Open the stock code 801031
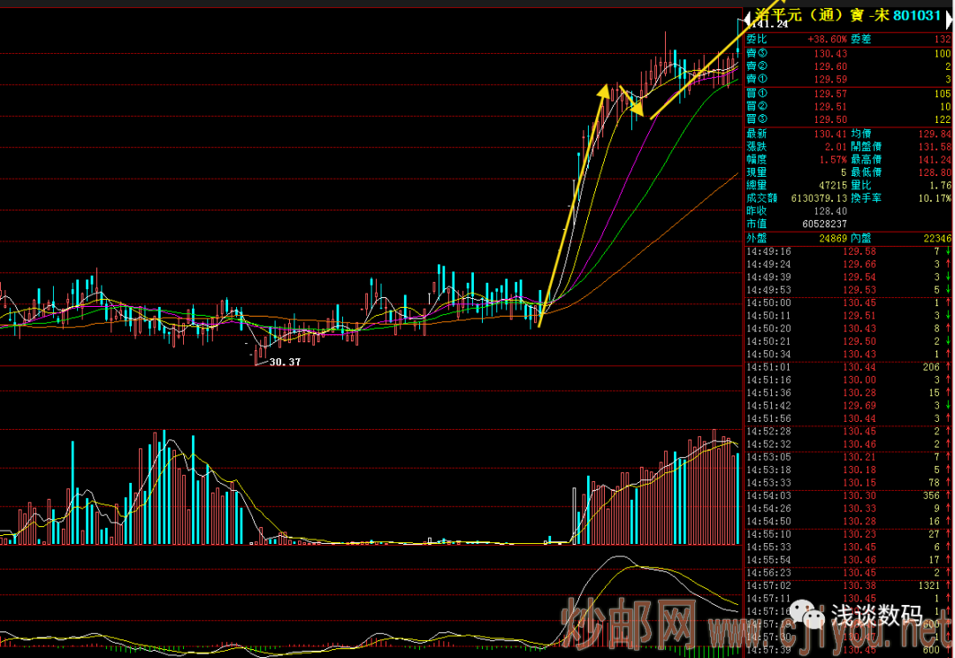The image size is (955, 658). (x=918, y=15)
